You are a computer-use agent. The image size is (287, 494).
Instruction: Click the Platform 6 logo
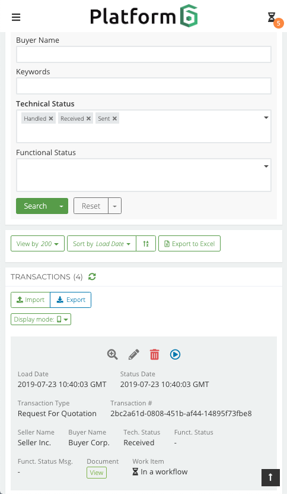(x=143, y=16)
